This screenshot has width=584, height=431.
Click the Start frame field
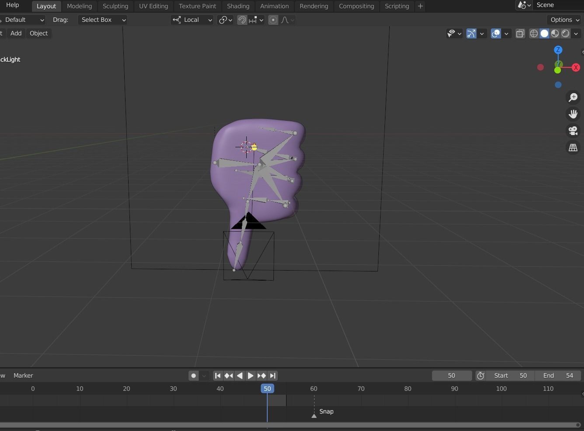coord(511,375)
